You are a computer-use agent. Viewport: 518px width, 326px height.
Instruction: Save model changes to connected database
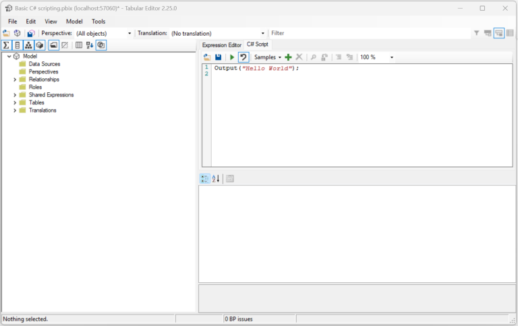[31, 33]
